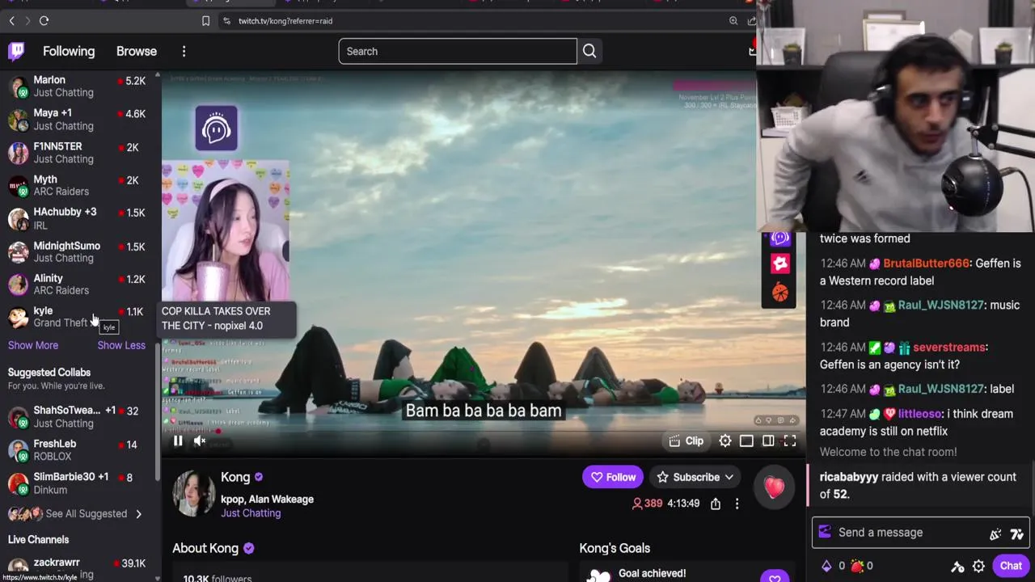The height and width of the screenshot is (582, 1035).
Task: Open the video player settings gear
Action: [x=725, y=441]
